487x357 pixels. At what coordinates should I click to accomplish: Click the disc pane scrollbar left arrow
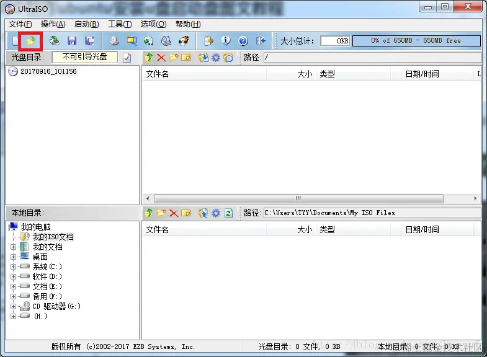tap(148, 198)
